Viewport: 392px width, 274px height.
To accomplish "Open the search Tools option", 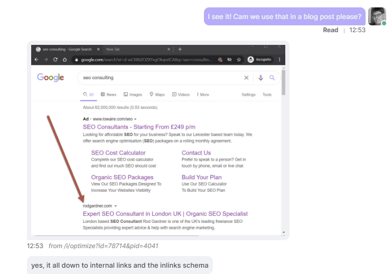I will click(x=267, y=95).
